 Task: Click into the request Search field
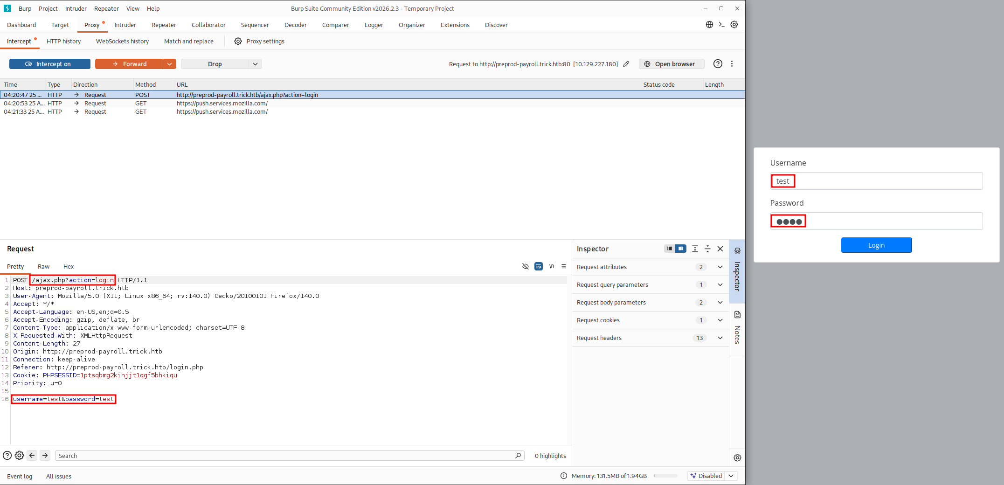click(x=284, y=456)
